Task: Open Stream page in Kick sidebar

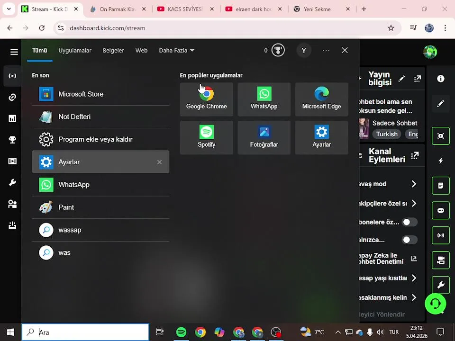Action: click(12, 76)
